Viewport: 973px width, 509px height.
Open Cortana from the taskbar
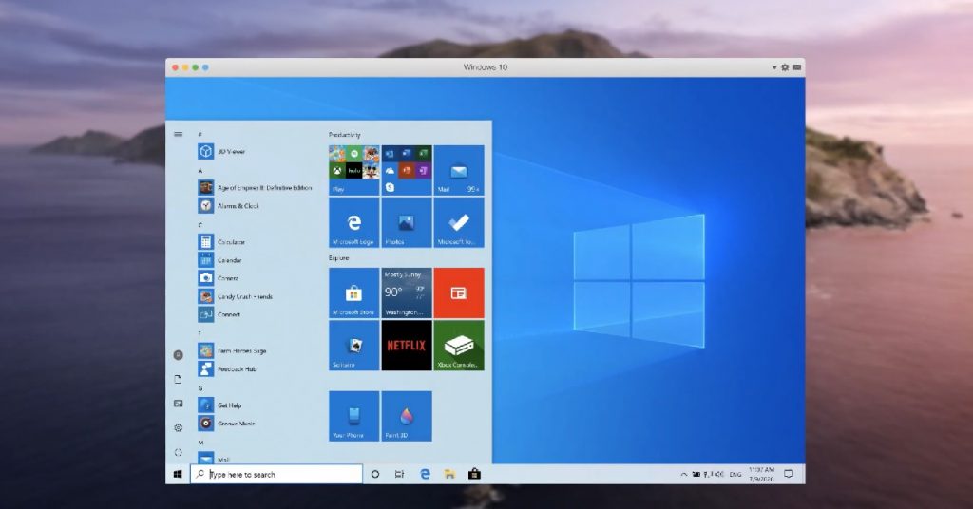coord(374,474)
